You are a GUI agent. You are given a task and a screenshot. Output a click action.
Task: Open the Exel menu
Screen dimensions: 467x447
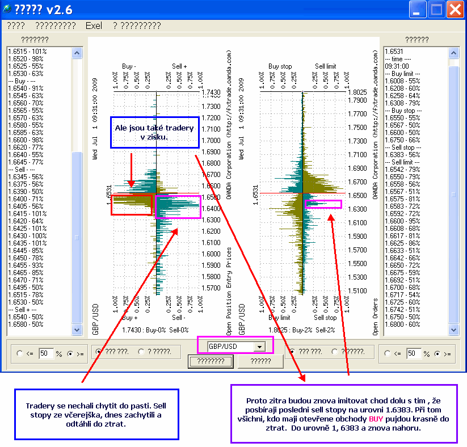(94, 26)
